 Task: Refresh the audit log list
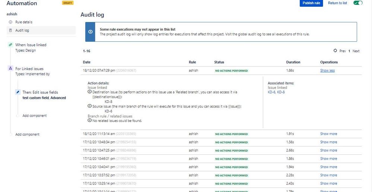(x=335, y=51)
